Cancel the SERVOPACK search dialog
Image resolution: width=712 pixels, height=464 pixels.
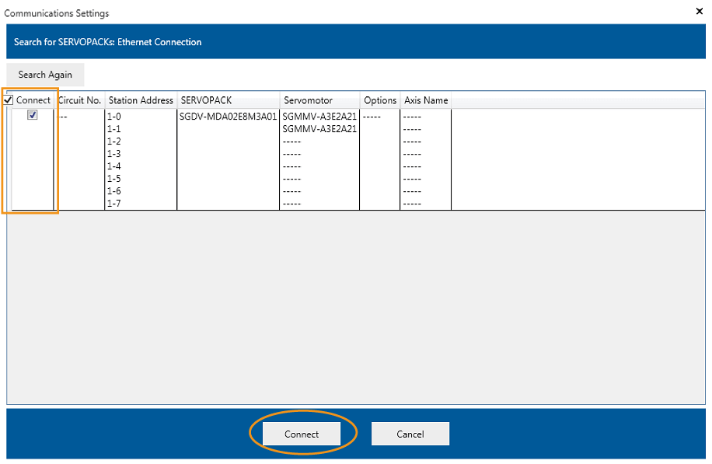(410, 434)
